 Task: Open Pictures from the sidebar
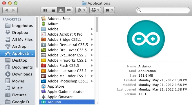point(17,95)
